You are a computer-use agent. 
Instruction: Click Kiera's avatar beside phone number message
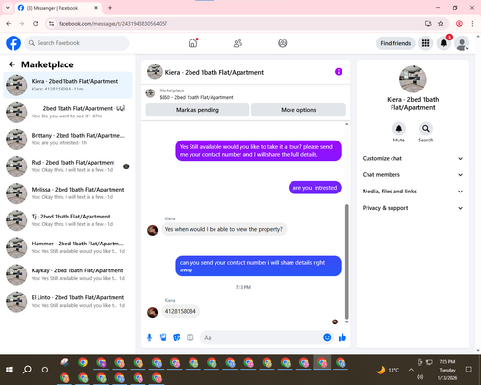pos(152,312)
